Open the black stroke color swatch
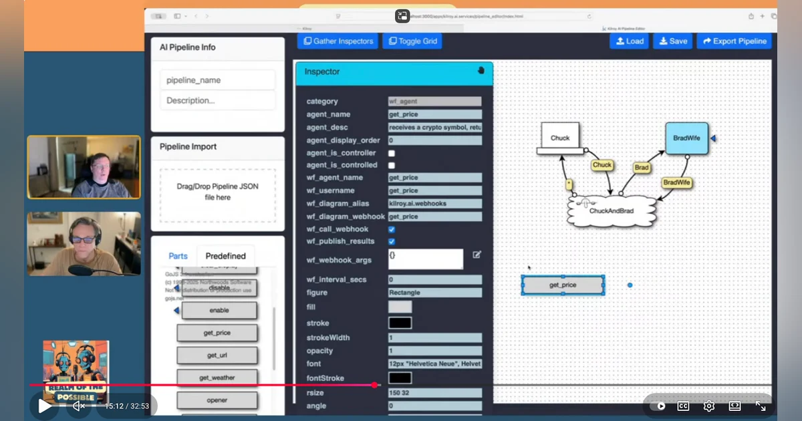This screenshot has width=802, height=421. pyautogui.click(x=400, y=323)
